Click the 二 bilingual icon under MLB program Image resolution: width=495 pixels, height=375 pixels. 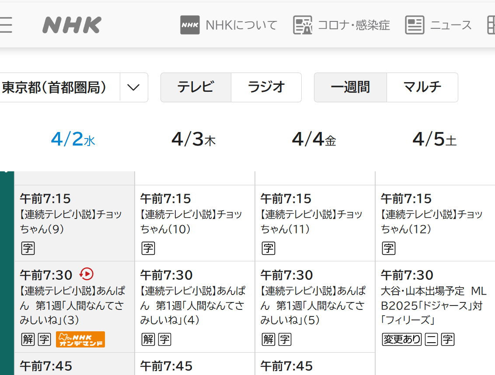(x=432, y=340)
